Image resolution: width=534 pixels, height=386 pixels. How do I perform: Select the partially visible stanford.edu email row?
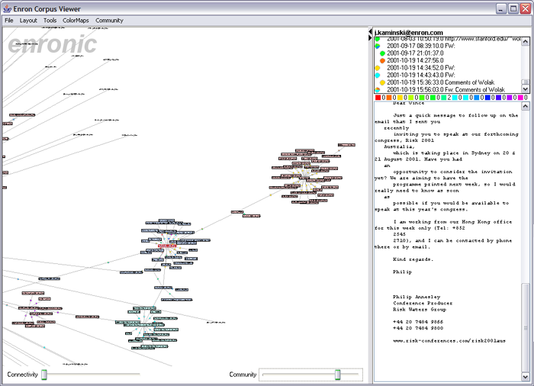click(448, 39)
